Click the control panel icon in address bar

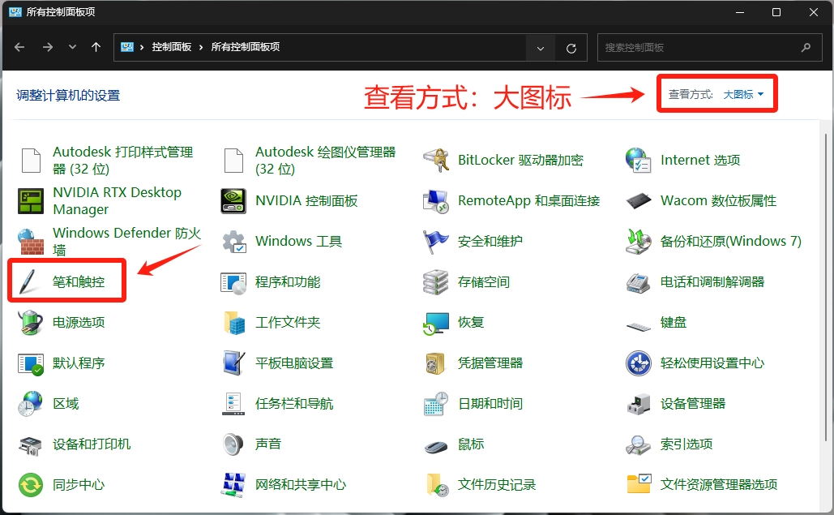(127, 47)
